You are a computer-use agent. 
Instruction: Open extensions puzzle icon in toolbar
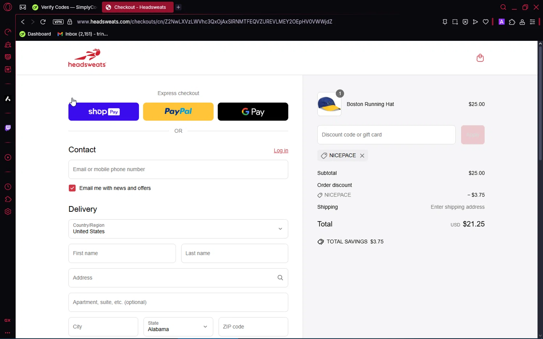[512, 22]
